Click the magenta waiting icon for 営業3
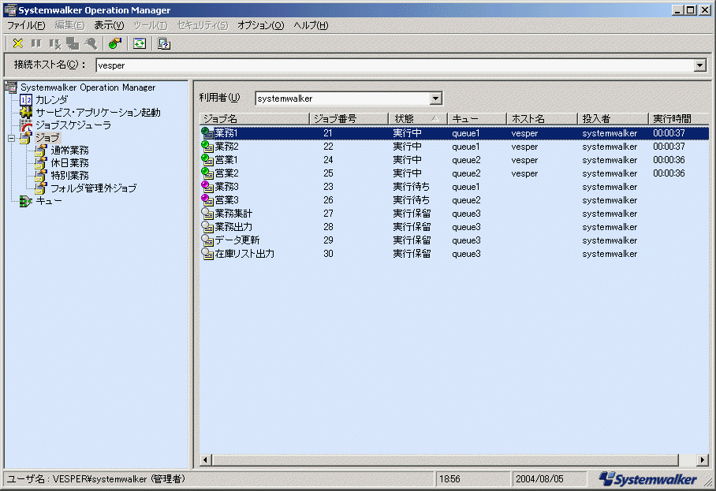The image size is (716, 491). 207,200
